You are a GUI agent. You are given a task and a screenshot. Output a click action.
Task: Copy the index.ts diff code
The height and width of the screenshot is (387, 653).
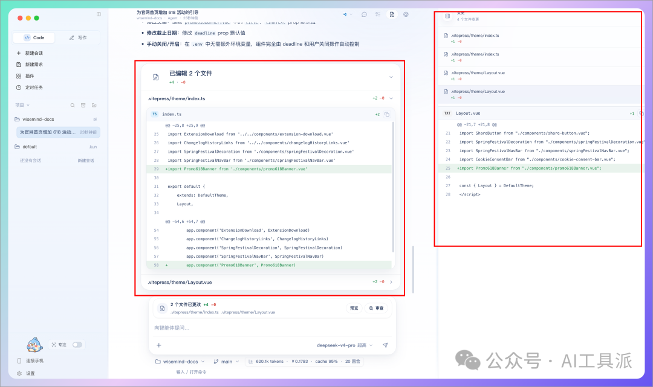tap(387, 114)
